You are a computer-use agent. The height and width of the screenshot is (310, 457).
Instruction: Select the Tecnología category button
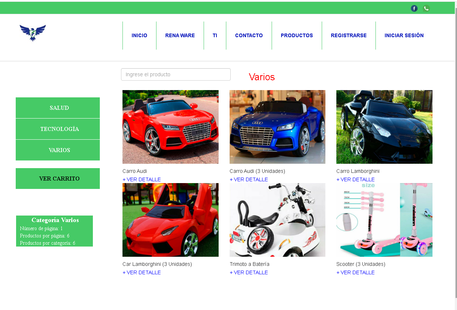58,129
